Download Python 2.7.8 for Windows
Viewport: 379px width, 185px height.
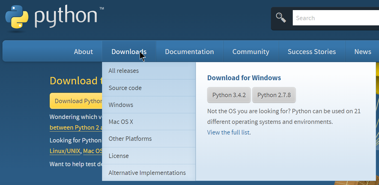(274, 95)
